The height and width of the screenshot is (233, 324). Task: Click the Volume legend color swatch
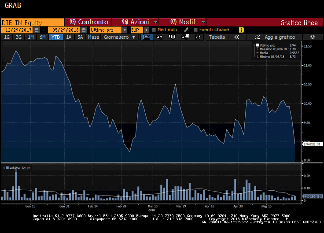(7, 168)
